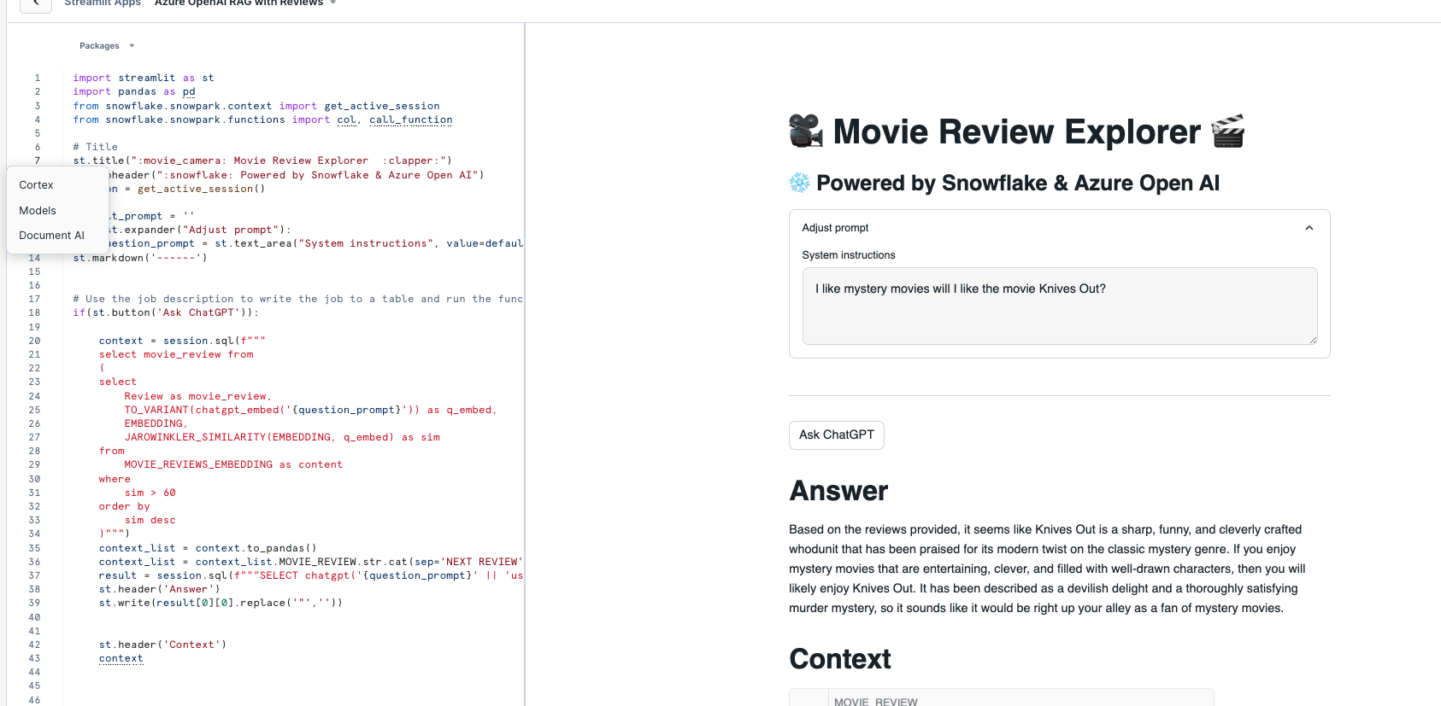Click the MOVIE_REVIEW column header
Screen dimensions: 1441x706
875,701
